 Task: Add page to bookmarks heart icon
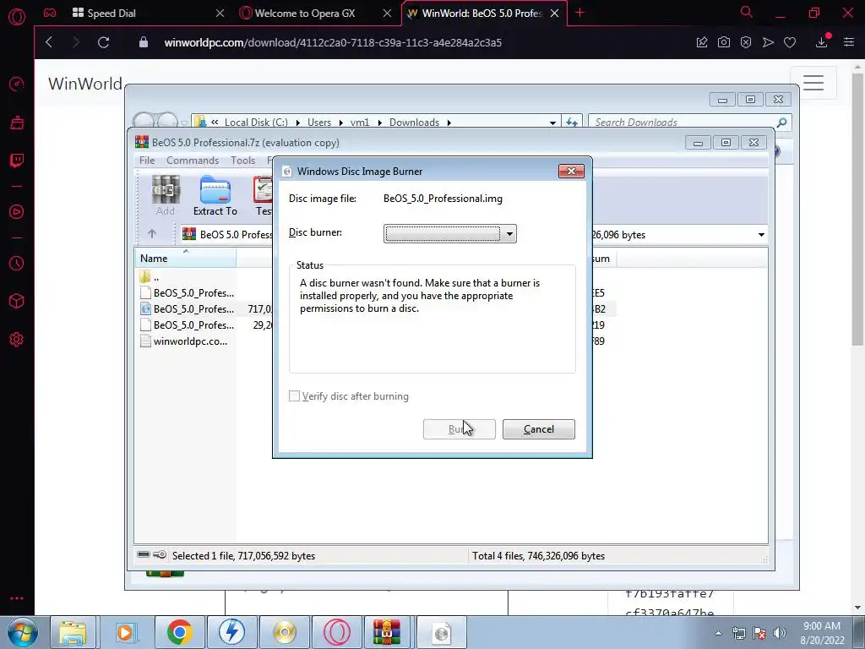coord(790,42)
